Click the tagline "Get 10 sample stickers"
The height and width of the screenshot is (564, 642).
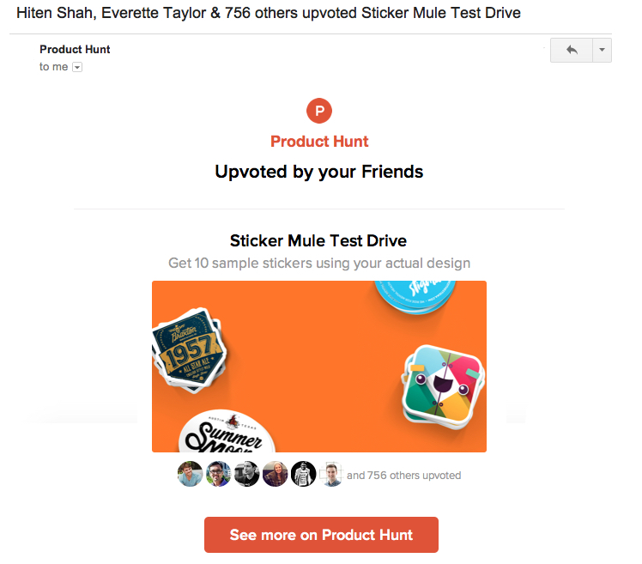[319, 263]
